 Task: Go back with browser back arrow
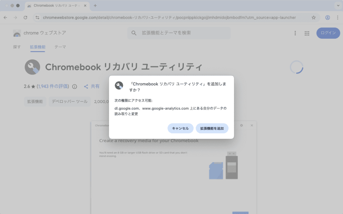(x=5, y=18)
